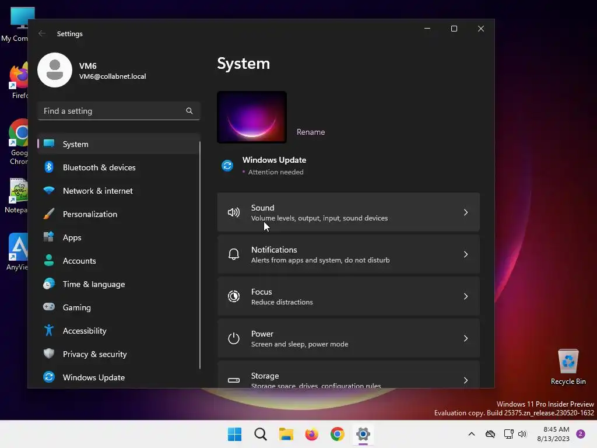Expand the Power settings chevron
The width and height of the screenshot is (597, 448).
466,338
